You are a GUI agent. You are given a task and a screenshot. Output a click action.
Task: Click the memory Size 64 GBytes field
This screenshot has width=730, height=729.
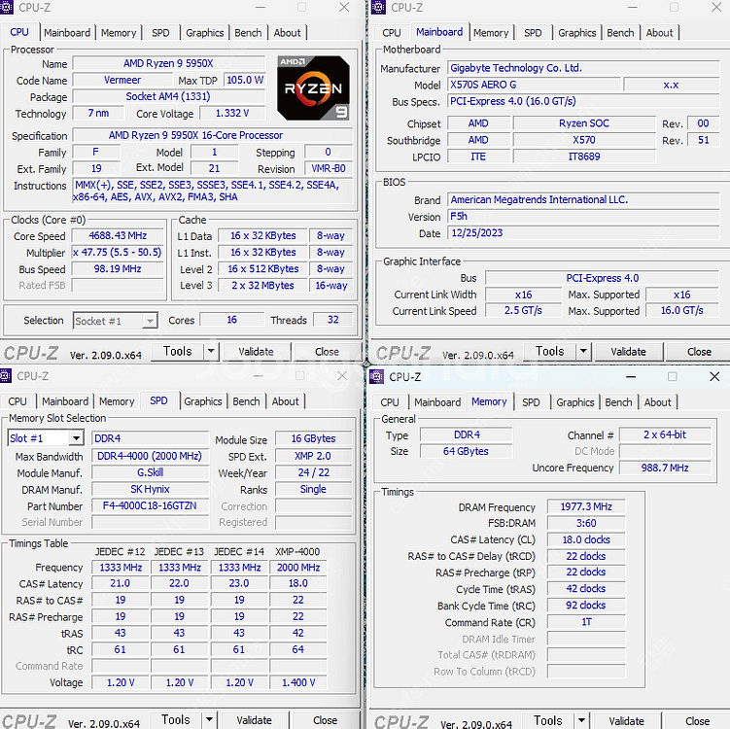click(466, 451)
